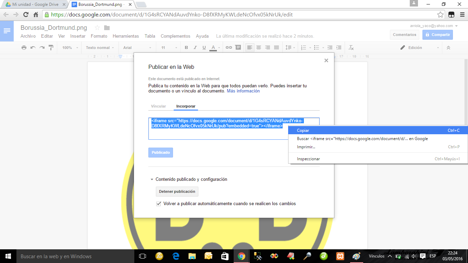Move document using the folder icon
468x263 pixels.
107,28
